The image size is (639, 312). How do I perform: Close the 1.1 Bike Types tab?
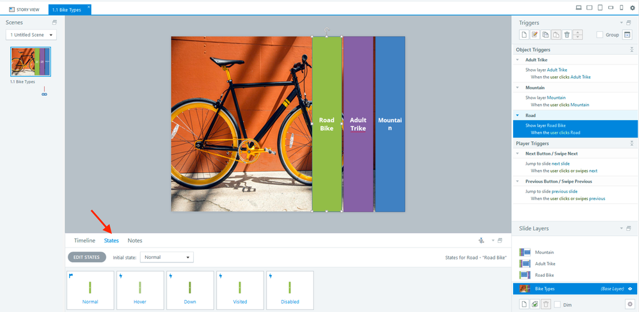[89, 6]
